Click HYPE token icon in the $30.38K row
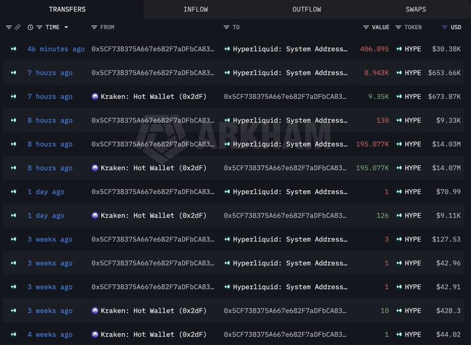 pos(399,49)
